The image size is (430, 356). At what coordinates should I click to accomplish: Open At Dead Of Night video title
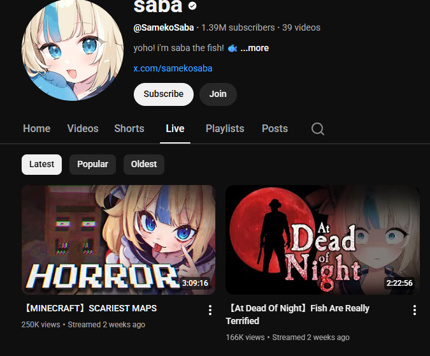coord(297,315)
